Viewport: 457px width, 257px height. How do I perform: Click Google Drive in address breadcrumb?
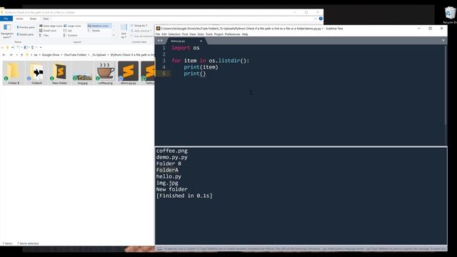[51, 55]
